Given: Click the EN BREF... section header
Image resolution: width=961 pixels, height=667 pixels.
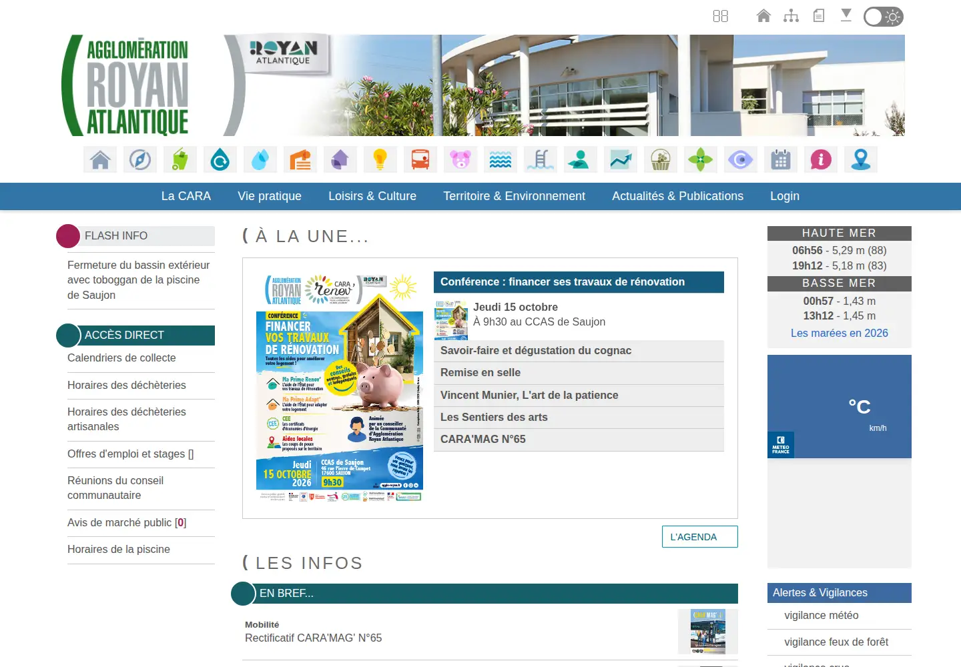Looking at the screenshot, I should pyautogui.click(x=485, y=594).
